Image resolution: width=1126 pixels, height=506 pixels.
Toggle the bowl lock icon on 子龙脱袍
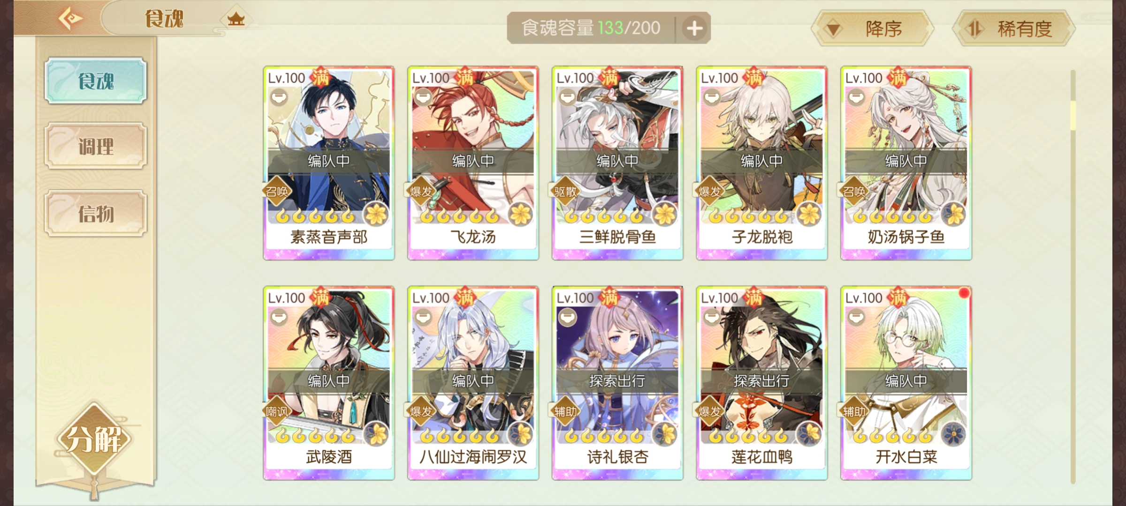click(x=712, y=97)
